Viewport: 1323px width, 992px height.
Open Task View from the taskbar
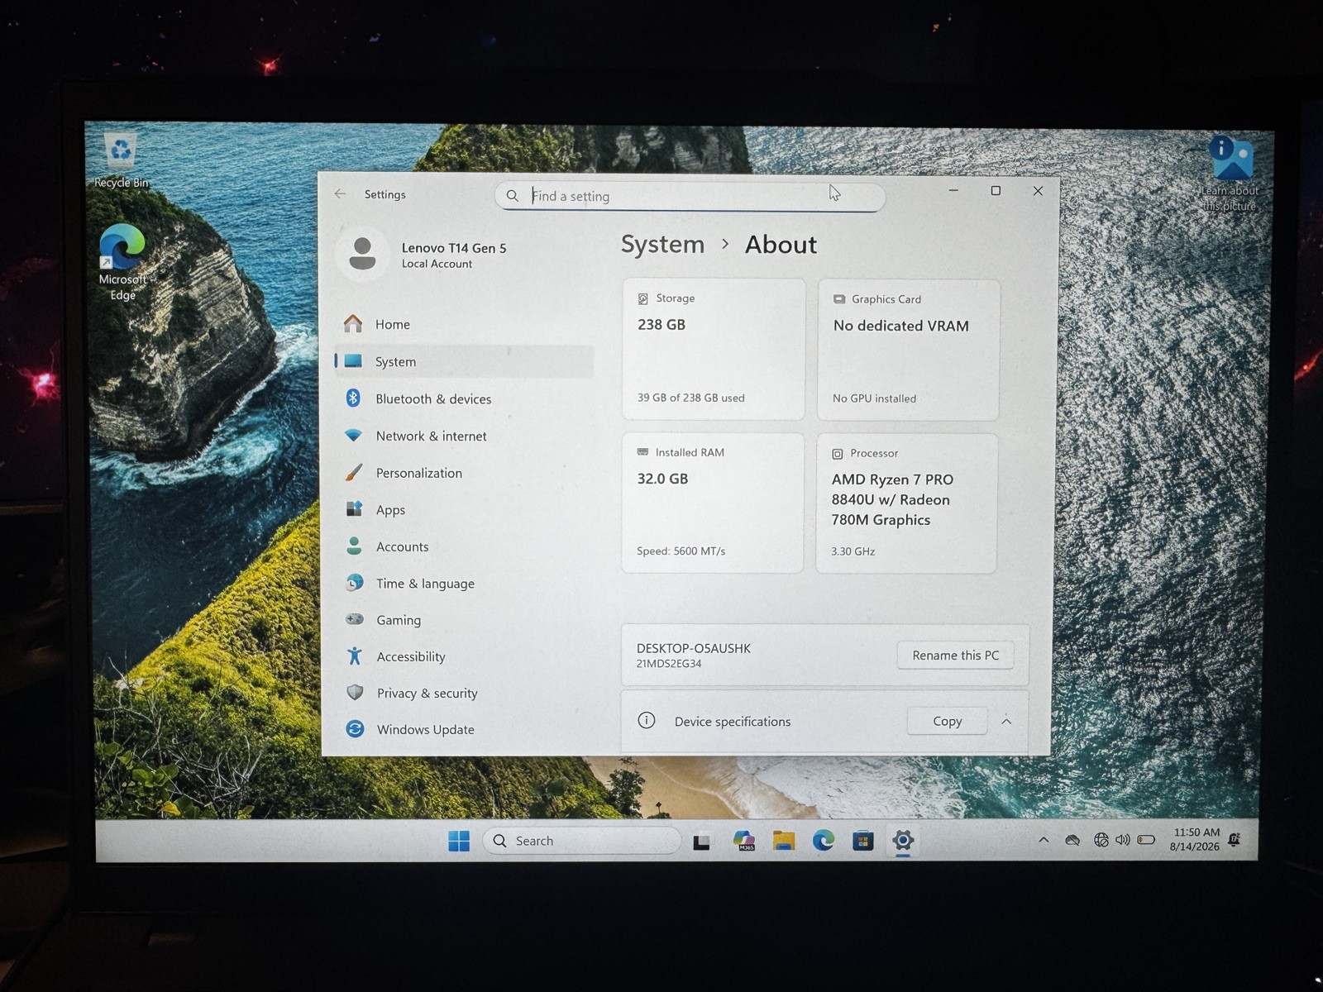point(702,842)
